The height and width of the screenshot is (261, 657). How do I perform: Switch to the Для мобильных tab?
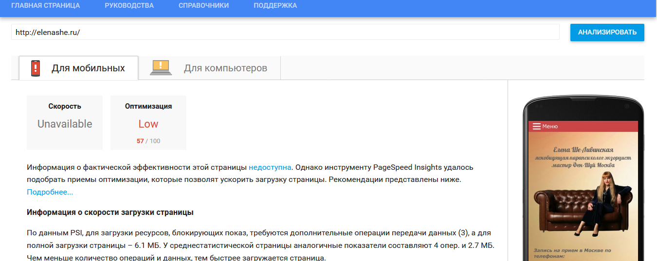pyautogui.click(x=78, y=68)
